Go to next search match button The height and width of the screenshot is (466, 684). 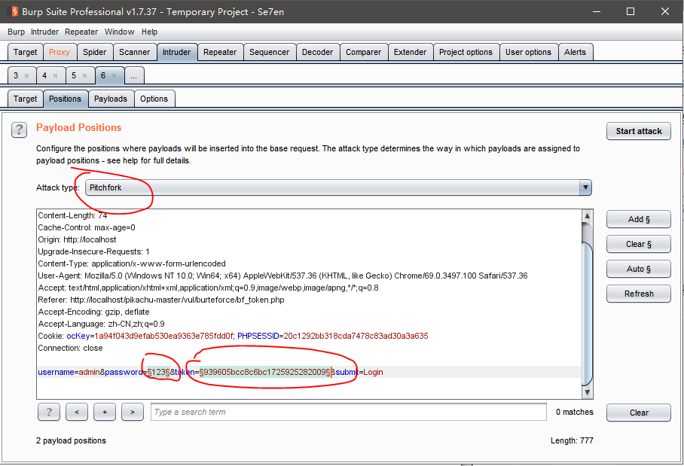point(133,412)
